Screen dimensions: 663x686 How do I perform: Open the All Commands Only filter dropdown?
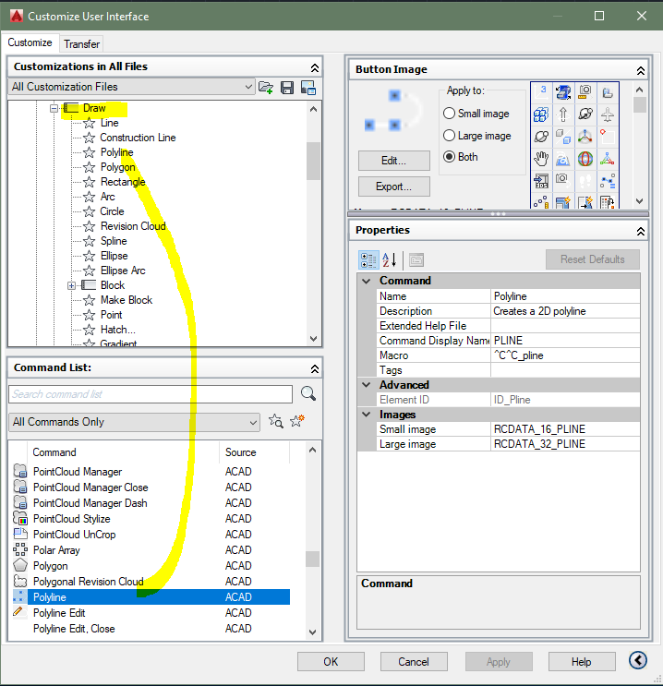(134, 422)
